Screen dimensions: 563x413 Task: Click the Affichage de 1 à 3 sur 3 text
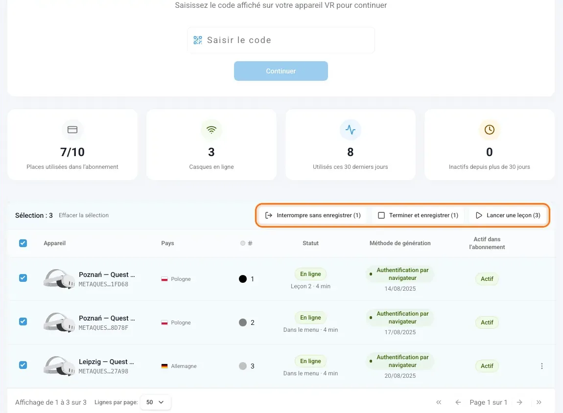coord(50,402)
